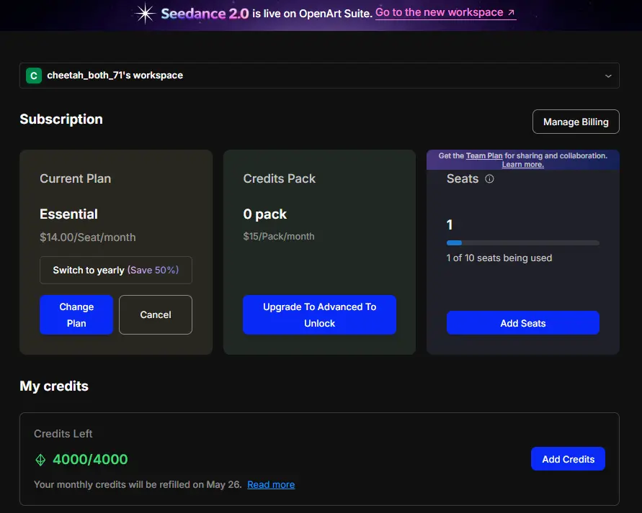This screenshot has height=513, width=642.
Task: Click the green credits diamond icon
Action: [40, 460]
